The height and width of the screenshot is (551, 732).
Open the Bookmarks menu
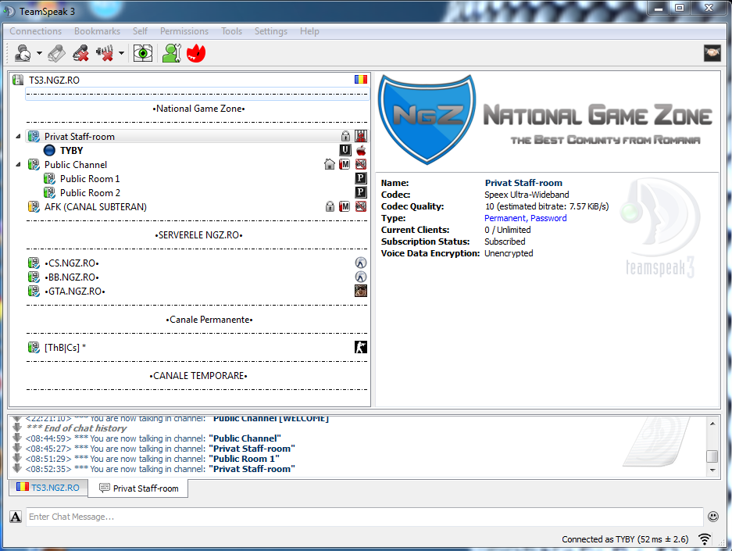tap(97, 31)
